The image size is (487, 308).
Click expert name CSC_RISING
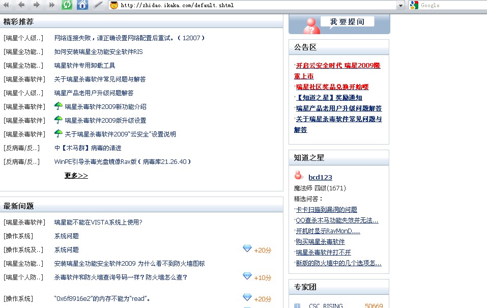tap(326, 305)
